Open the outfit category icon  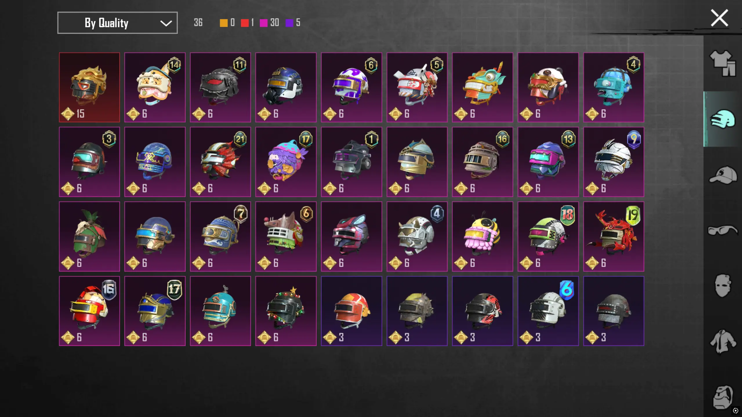(723, 63)
